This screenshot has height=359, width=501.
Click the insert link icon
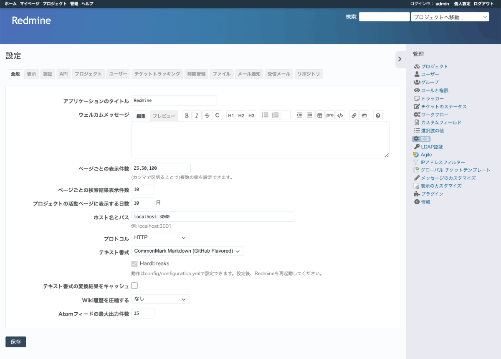click(354, 115)
